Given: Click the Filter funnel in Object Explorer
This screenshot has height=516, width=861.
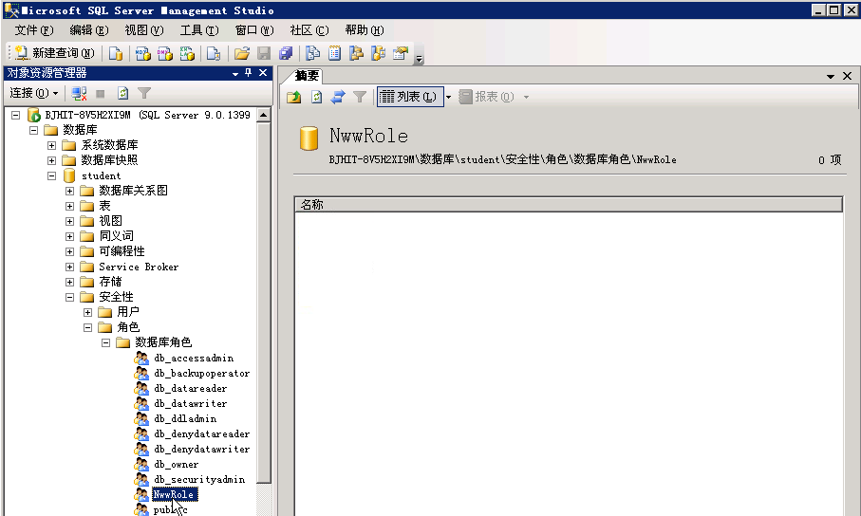Looking at the screenshot, I should (x=144, y=93).
